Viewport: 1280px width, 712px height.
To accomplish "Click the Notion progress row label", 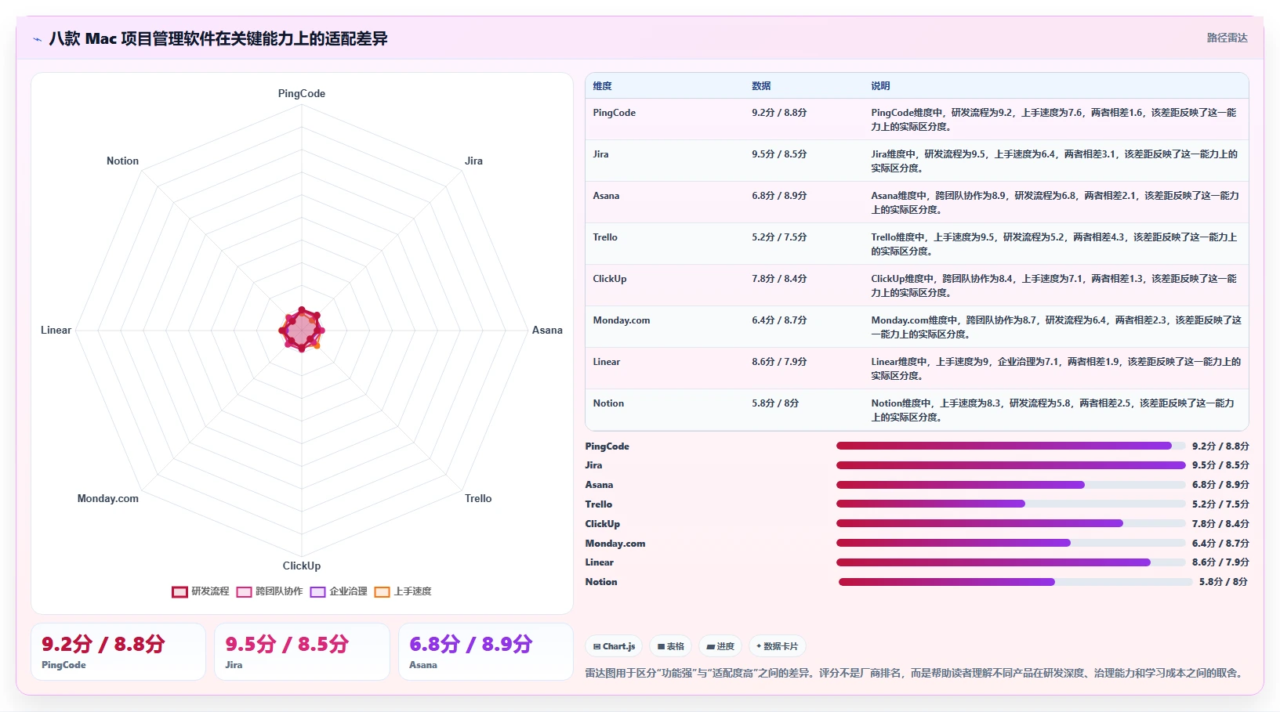I will pyautogui.click(x=601, y=582).
